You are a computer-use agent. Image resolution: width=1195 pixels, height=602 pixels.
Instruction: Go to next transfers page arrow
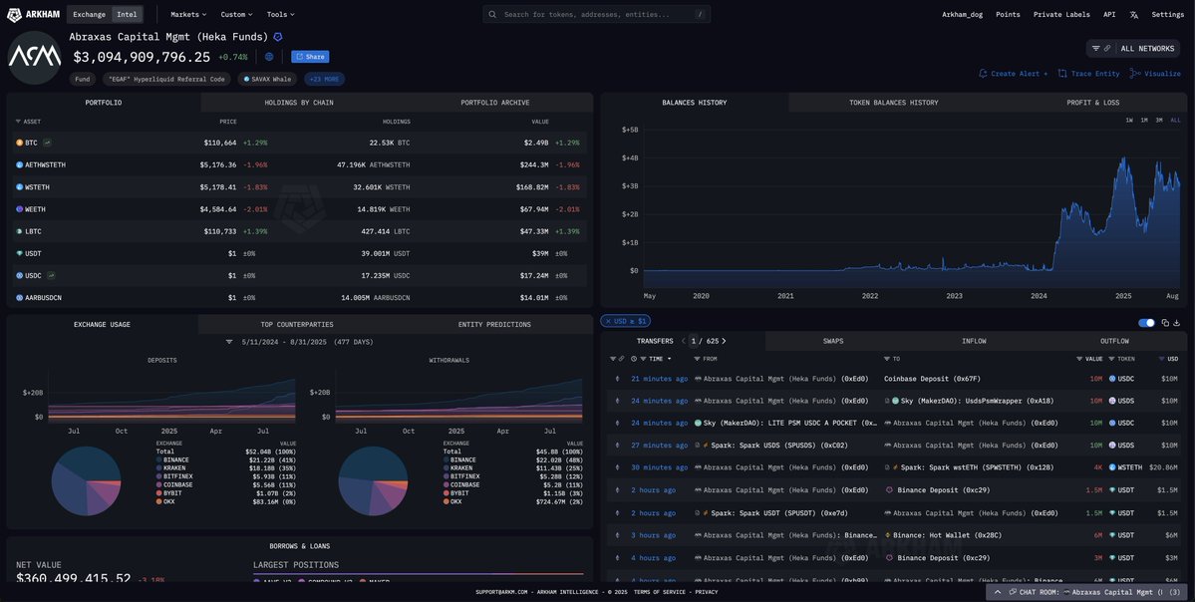724,342
